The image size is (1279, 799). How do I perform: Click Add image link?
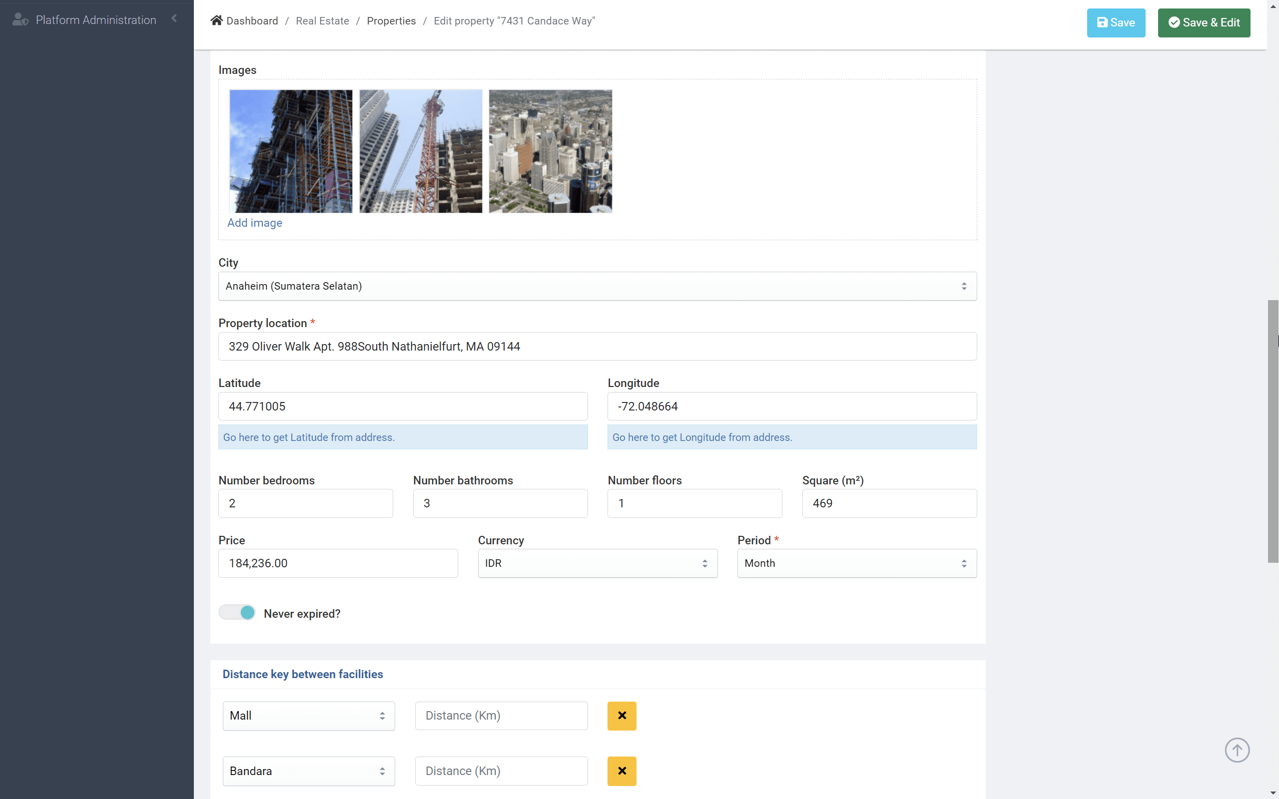[x=254, y=223]
